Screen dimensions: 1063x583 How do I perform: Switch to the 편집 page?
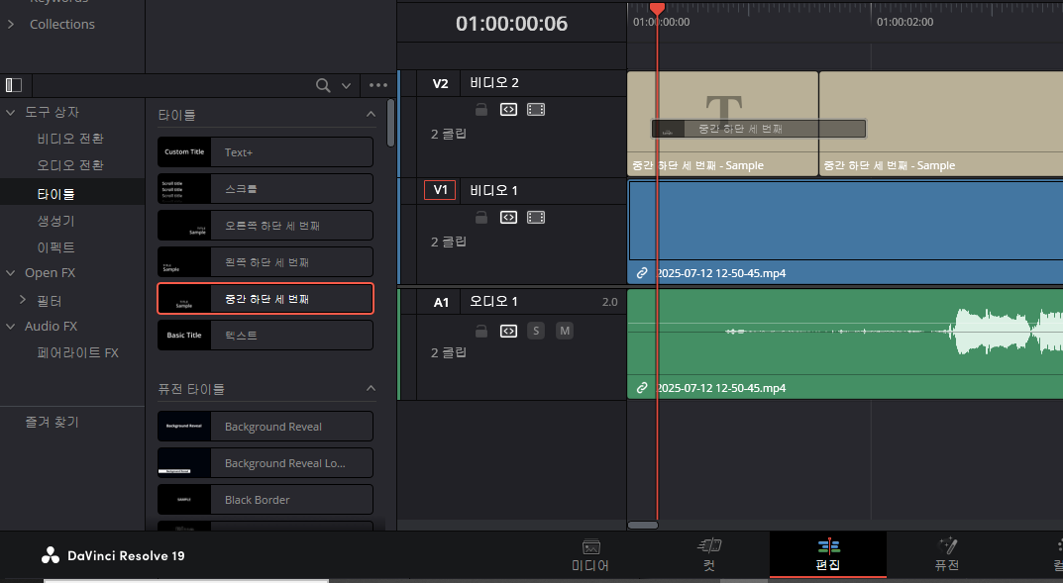point(828,556)
